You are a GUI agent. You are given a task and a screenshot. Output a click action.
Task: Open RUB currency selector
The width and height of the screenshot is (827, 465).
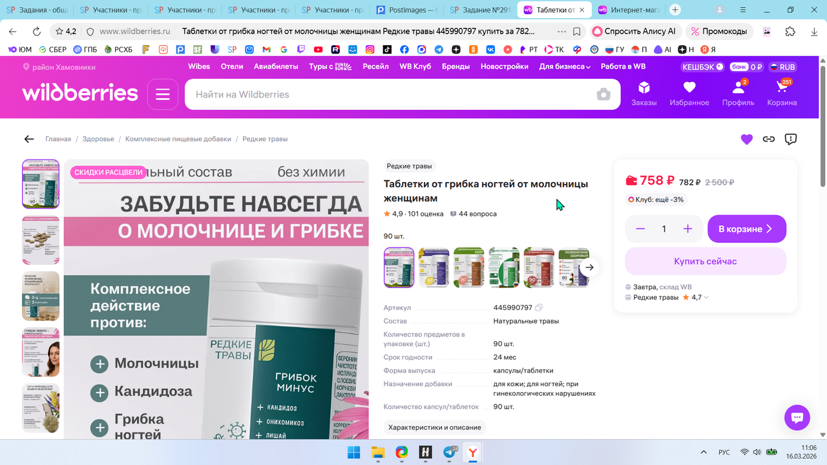(x=782, y=67)
